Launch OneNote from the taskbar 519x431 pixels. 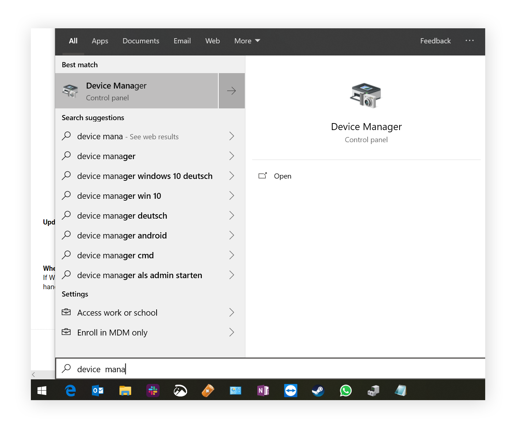pos(263,391)
